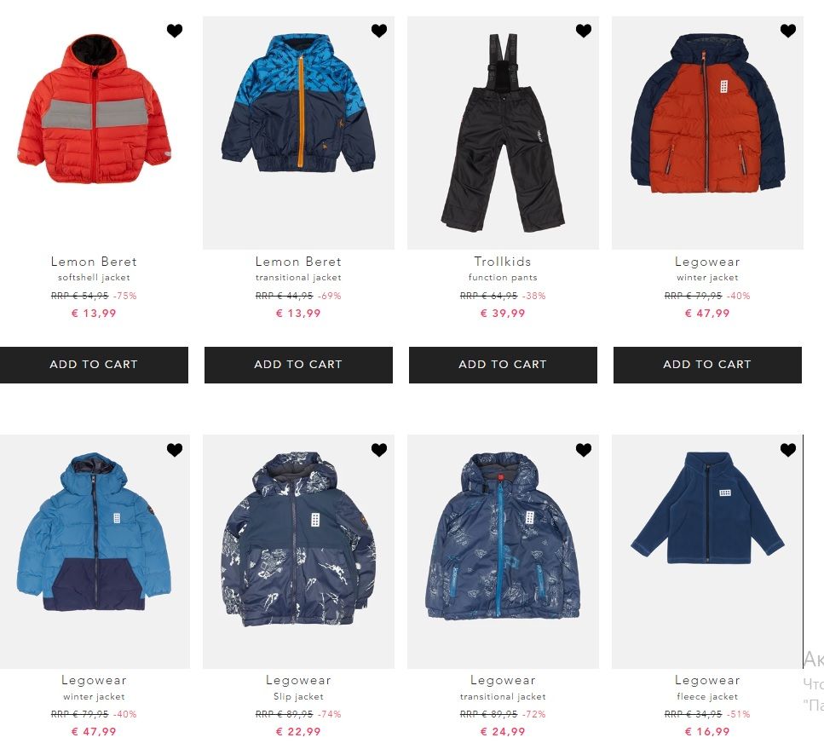Favorite the red Lemon Beret softshell jacket

pos(175,31)
